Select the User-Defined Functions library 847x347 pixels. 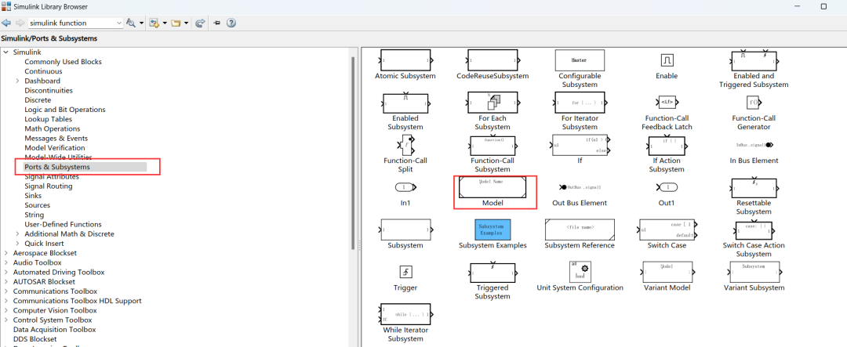pos(63,225)
